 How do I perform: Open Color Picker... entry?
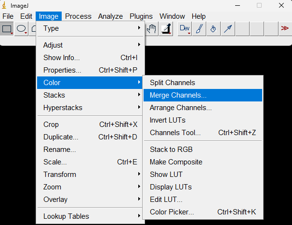203,212
